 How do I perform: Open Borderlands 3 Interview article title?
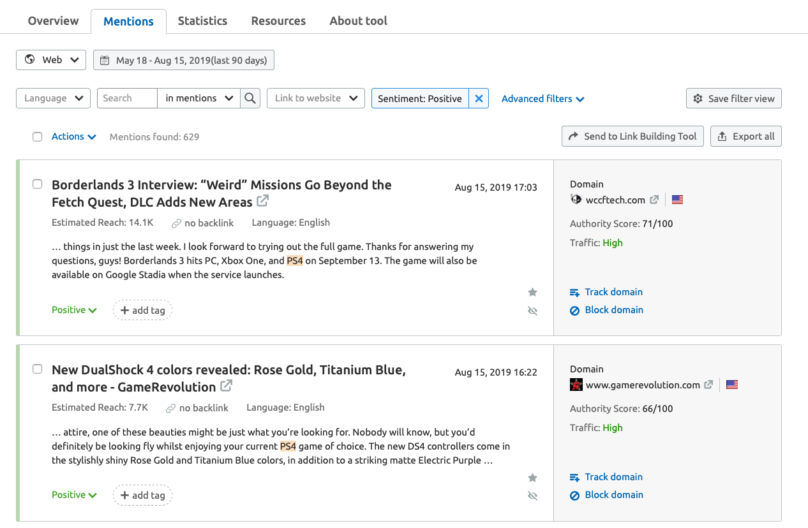221,193
